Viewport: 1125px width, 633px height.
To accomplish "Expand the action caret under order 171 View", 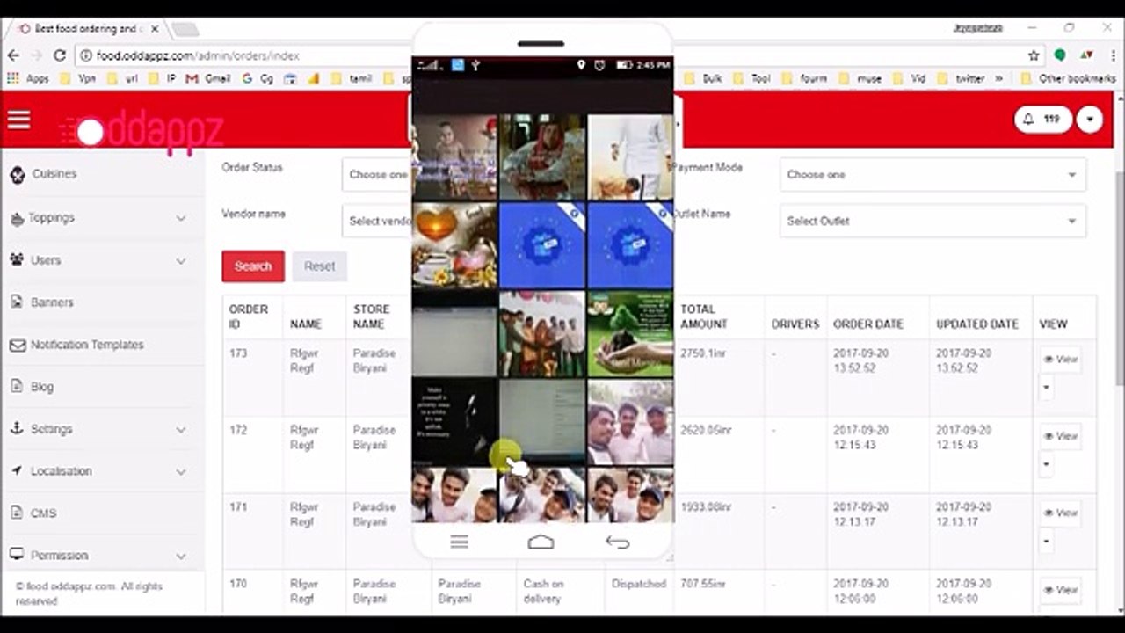I will click(x=1046, y=540).
